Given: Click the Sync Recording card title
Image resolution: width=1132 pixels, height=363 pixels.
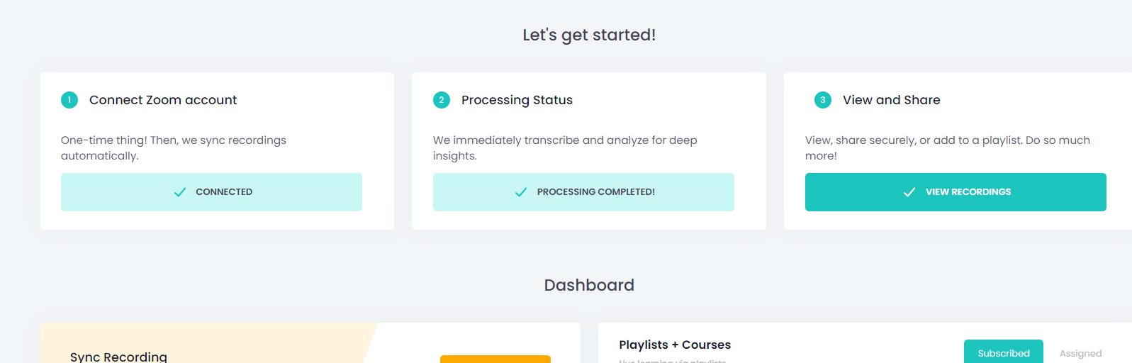Looking at the screenshot, I should (118, 357).
